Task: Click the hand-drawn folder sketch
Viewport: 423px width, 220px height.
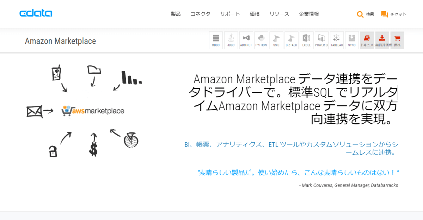Action: coord(94,70)
